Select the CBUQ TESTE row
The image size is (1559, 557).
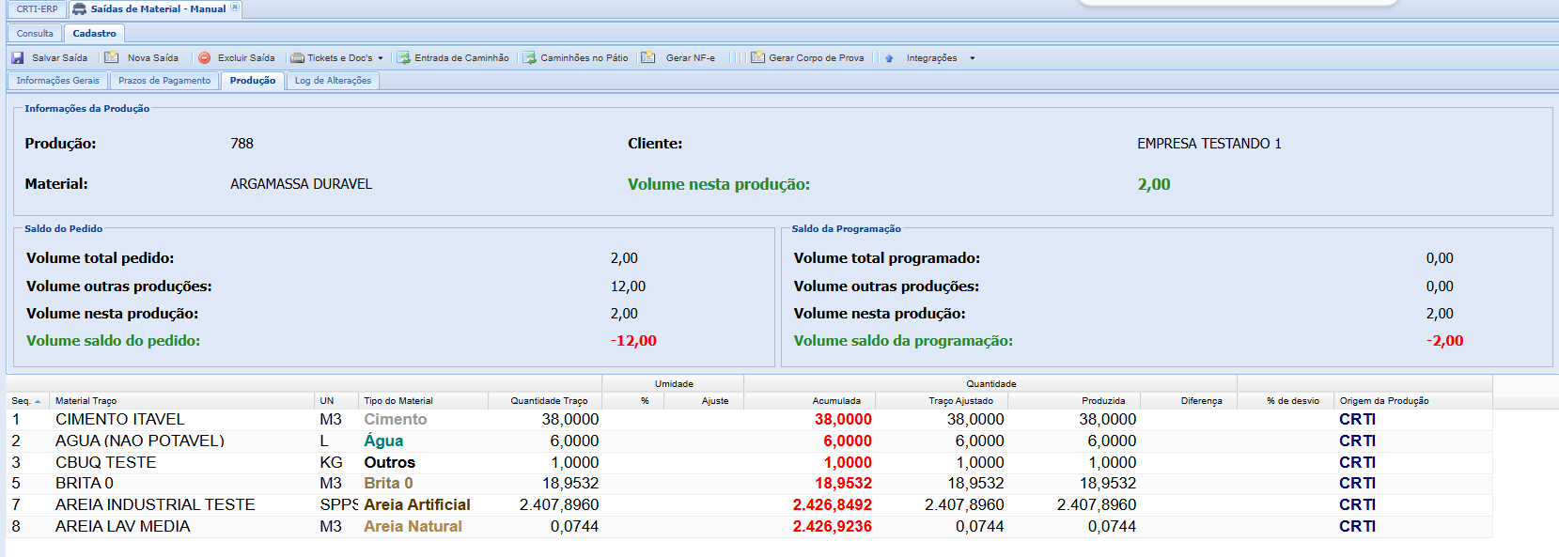tap(749, 463)
